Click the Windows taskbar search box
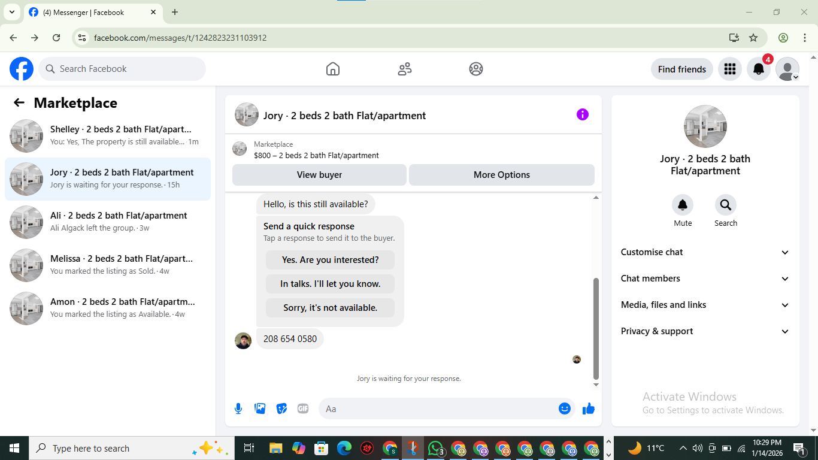Image resolution: width=818 pixels, height=460 pixels. click(131, 448)
